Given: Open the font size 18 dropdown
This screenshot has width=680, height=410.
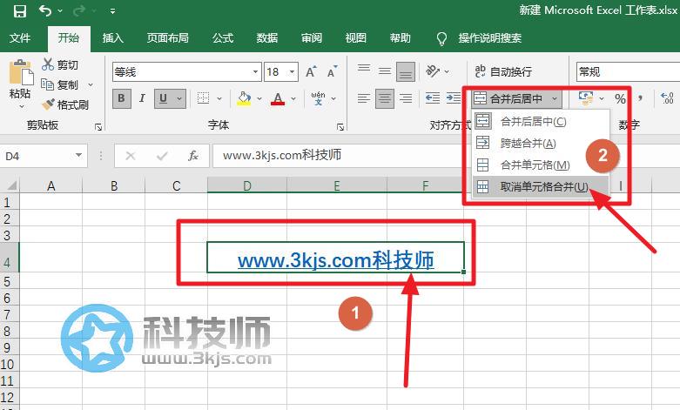Looking at the screenshot, I should coord(293,72).
